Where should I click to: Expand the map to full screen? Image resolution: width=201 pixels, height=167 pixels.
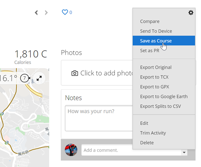[x=39, y=78]
